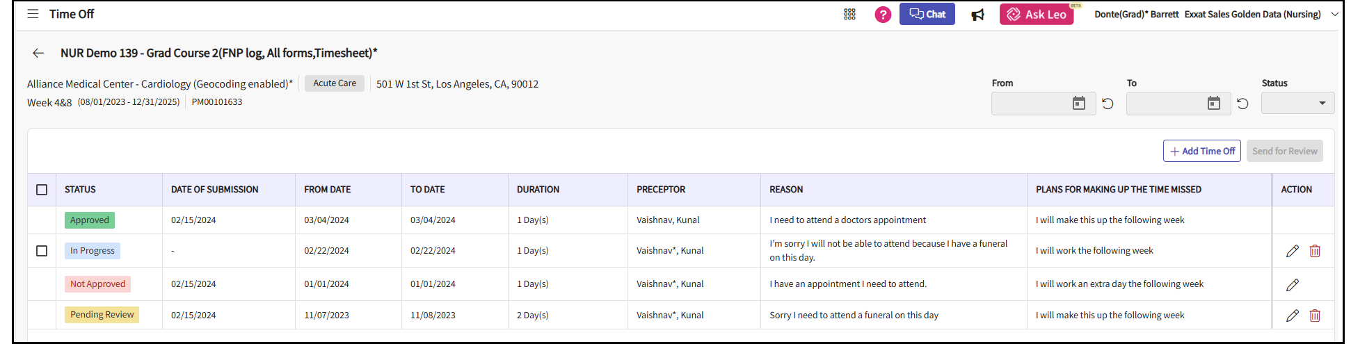Open the To date calendar picker
The image size is (1351, 344).
click(1213, 104)
